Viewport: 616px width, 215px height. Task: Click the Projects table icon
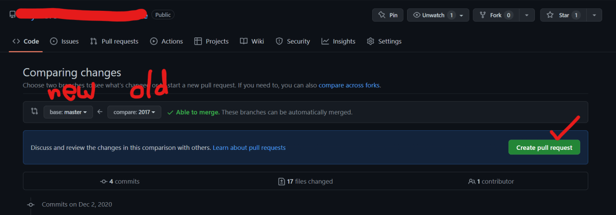[x=198, y=41]
